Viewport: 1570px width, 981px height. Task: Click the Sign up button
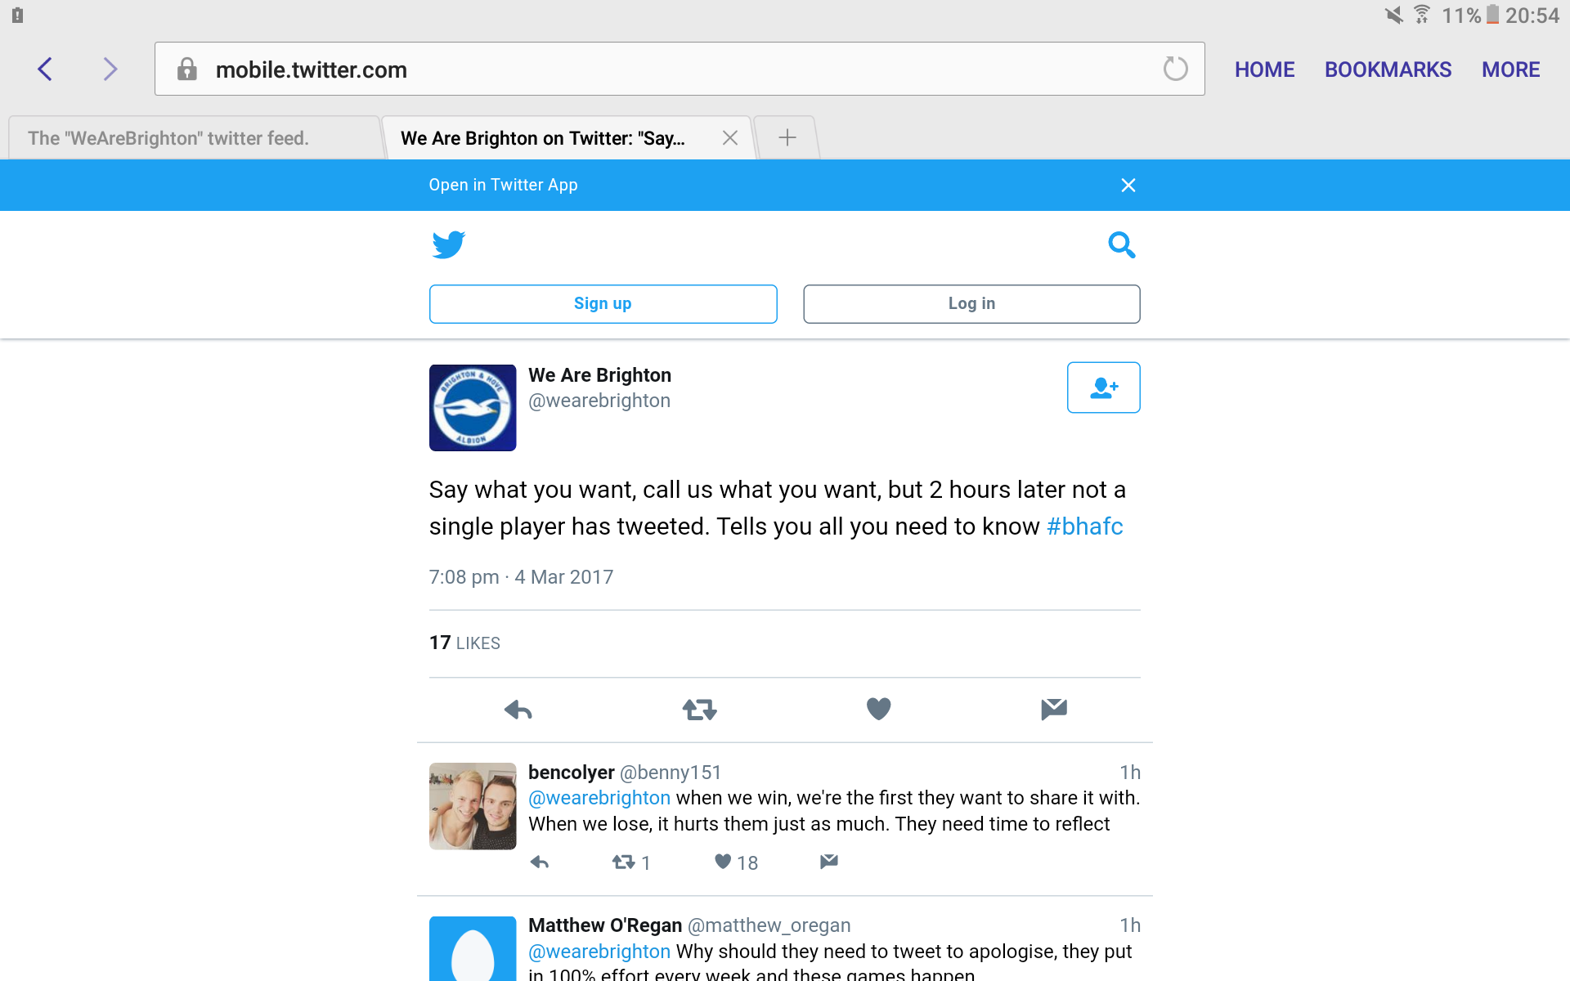pos(603,304)
